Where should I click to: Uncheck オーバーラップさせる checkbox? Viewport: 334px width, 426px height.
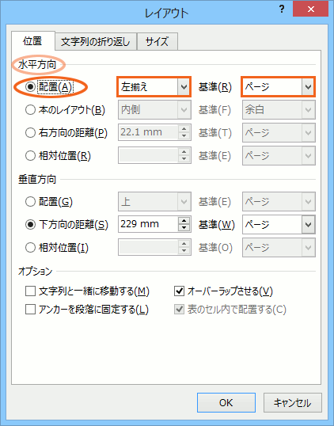(x=179, y=291)
